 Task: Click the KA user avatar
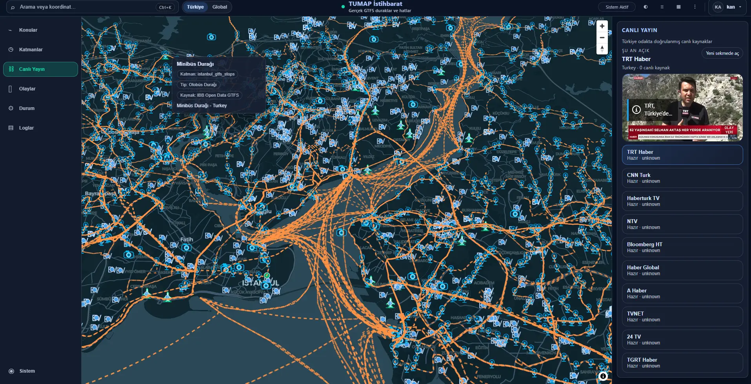pos(718,7)
